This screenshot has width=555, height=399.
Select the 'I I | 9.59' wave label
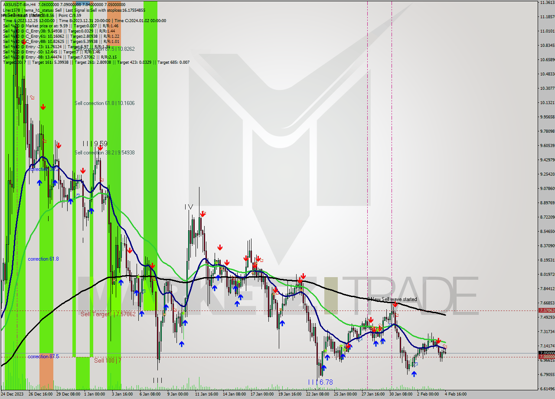pyautogui.click(x=95, y=144)
